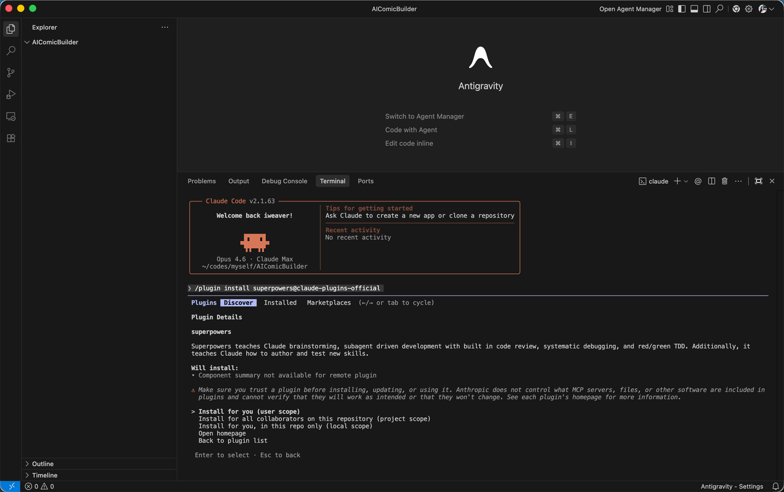Open the title bar search magnifier

(720, 9)
